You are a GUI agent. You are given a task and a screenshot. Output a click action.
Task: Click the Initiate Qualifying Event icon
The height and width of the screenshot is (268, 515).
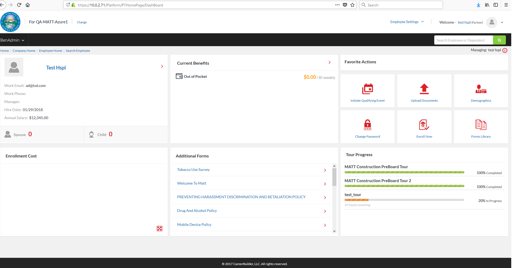click(367, 89)
